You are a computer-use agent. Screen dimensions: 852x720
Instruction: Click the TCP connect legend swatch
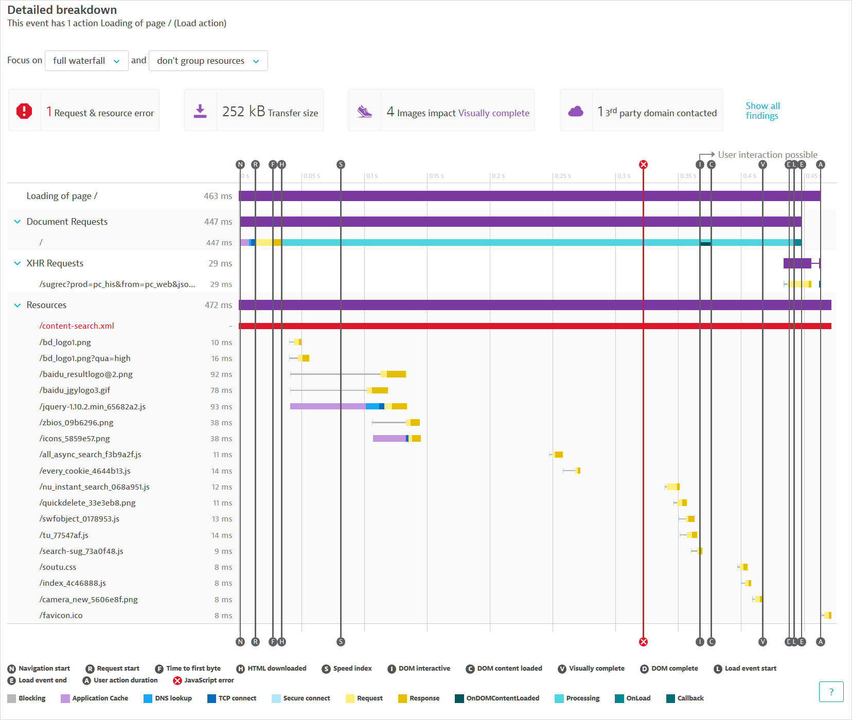click(x=211, y=698)
